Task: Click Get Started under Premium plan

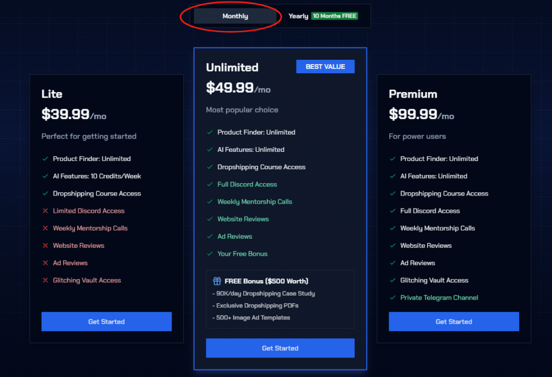Action: tap(453, 322)
